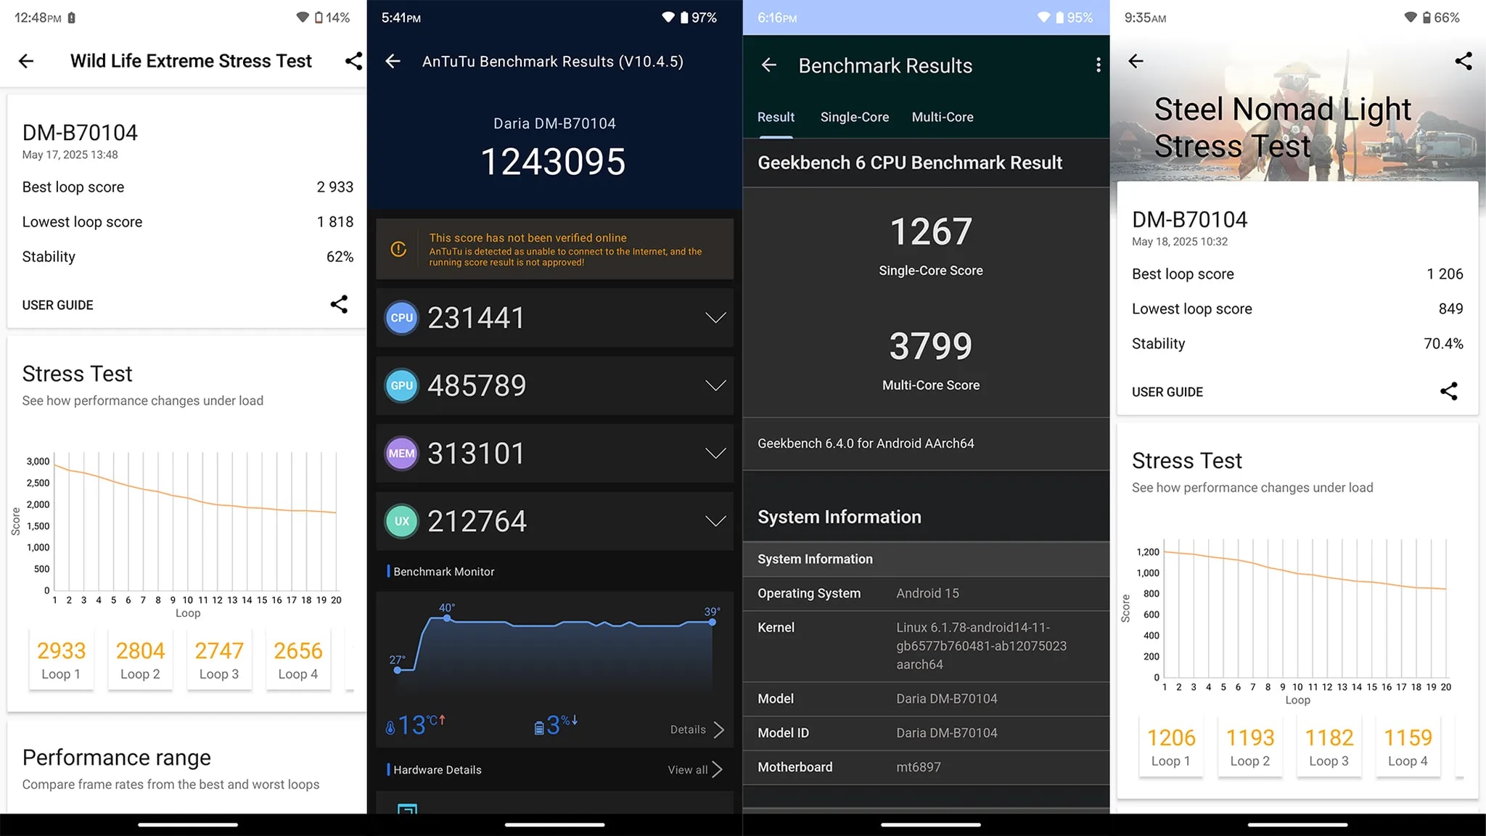Expand the MEM score 313101 row
The height and width of the screenshot is (836, 1486).
pyautogui.click(x=715, y=454)
